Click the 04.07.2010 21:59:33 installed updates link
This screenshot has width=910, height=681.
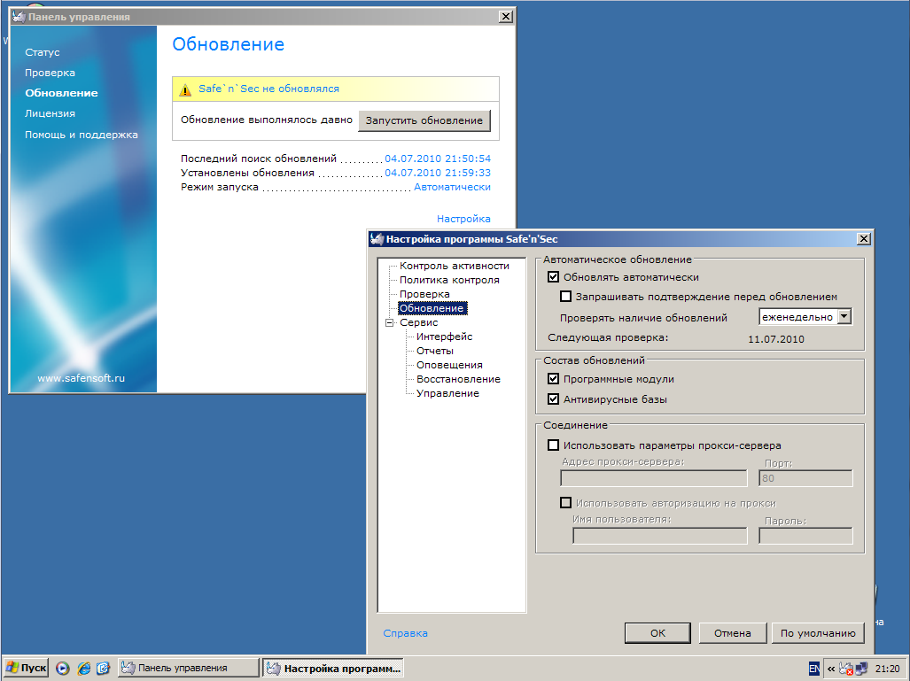tap(438, 173)
